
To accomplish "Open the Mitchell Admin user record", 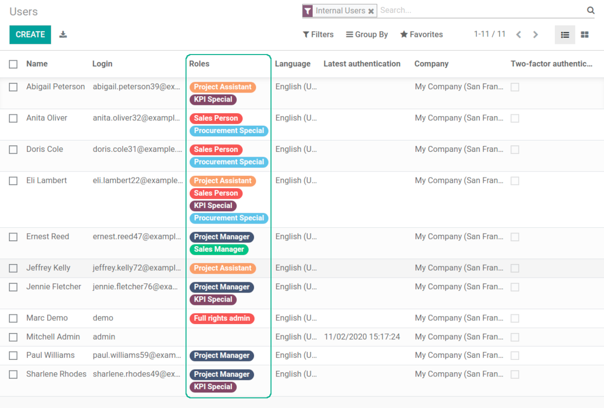I will point(53,337).
